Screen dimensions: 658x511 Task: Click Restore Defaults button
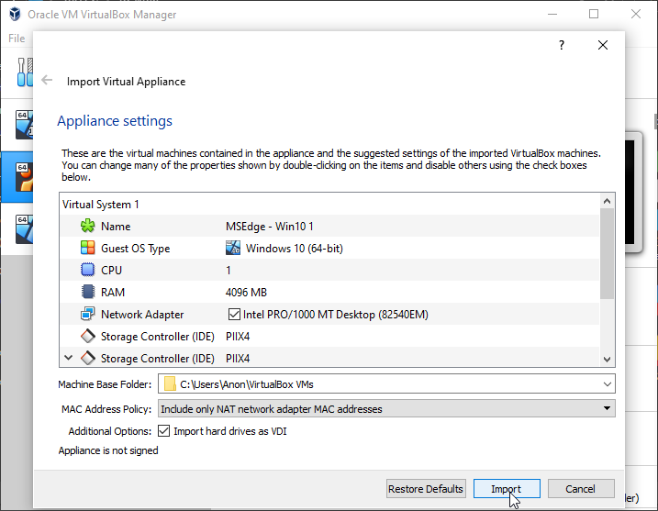tap(426, 489)
